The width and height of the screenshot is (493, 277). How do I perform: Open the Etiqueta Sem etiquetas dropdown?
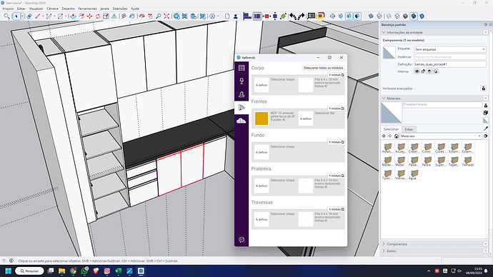point(450,49)
